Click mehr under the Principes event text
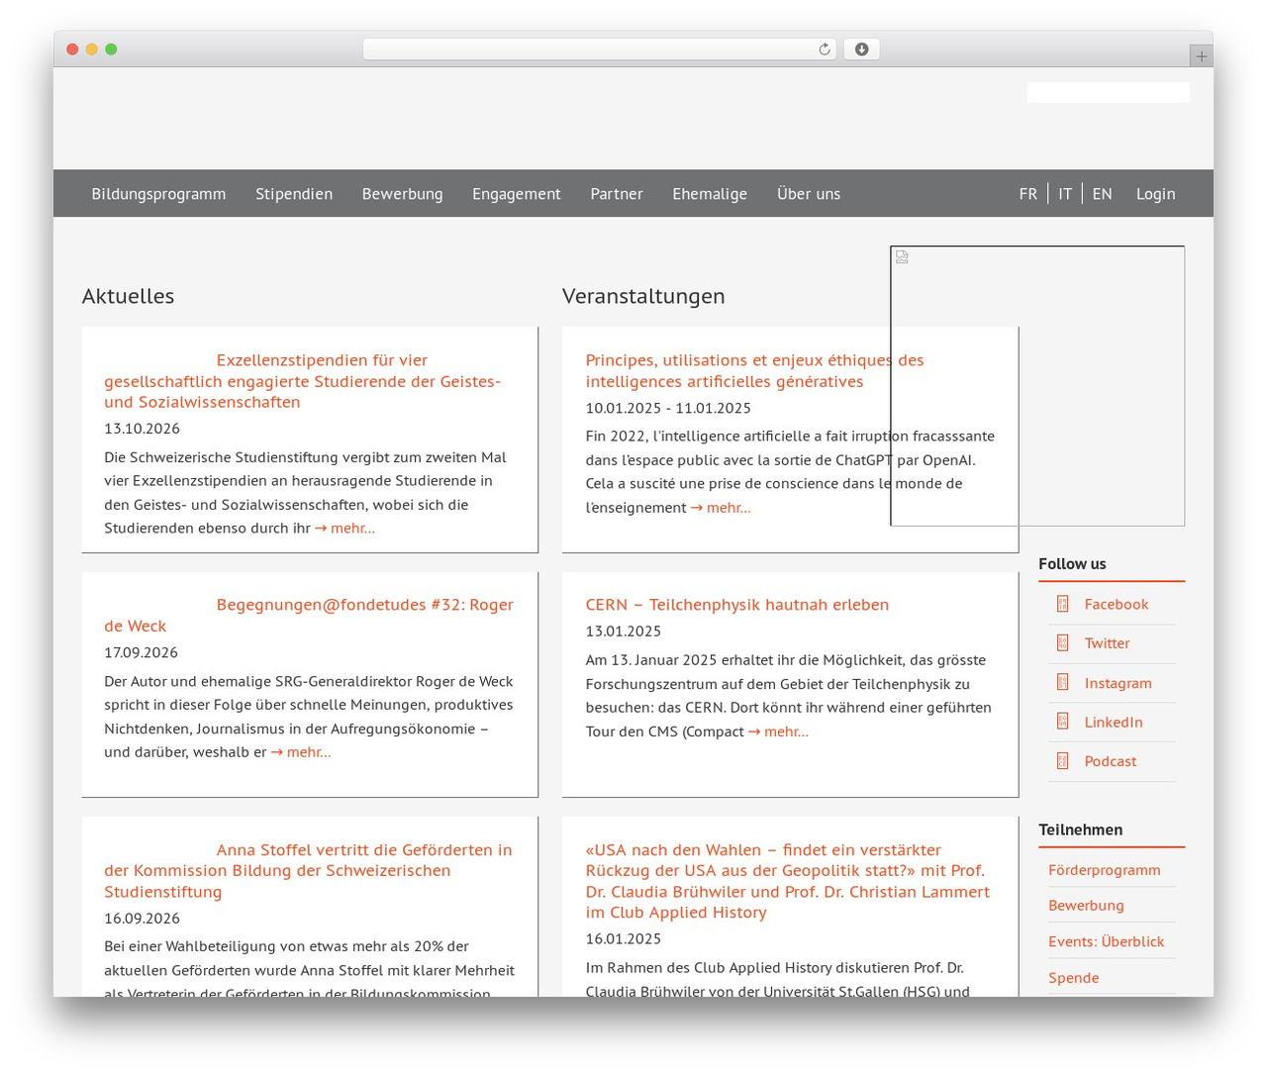Screen dimensions: 1267x1073 [x=721, y=508]
